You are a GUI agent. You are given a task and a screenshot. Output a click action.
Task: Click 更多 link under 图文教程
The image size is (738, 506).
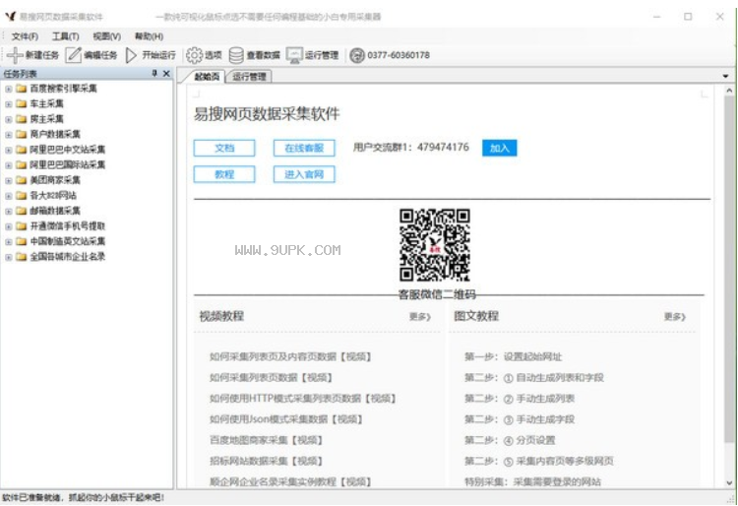[x=674, y=317]
